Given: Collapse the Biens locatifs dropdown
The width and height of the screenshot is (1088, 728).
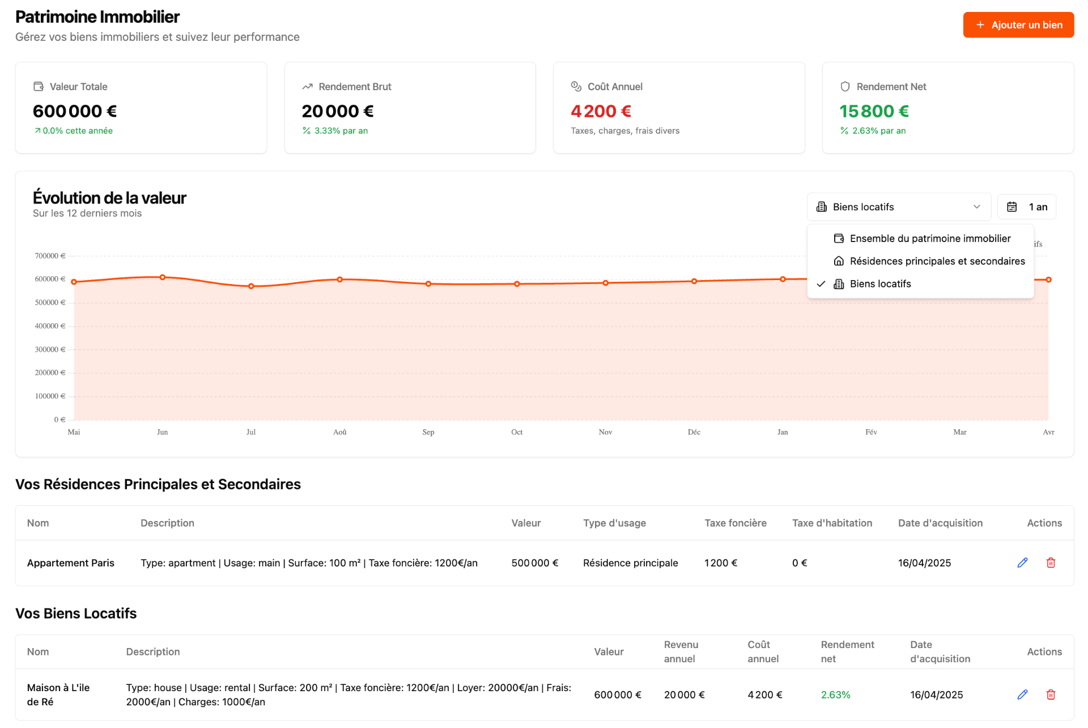Looking at the screenshot, I should 898,207.
